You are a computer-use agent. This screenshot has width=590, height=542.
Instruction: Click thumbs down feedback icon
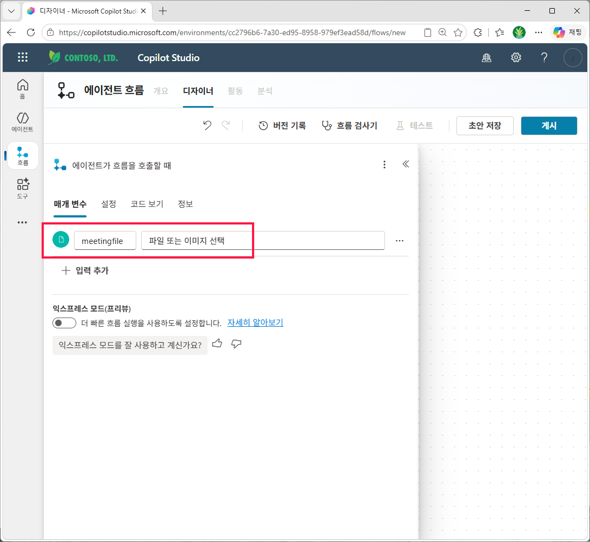coord(236,343)
